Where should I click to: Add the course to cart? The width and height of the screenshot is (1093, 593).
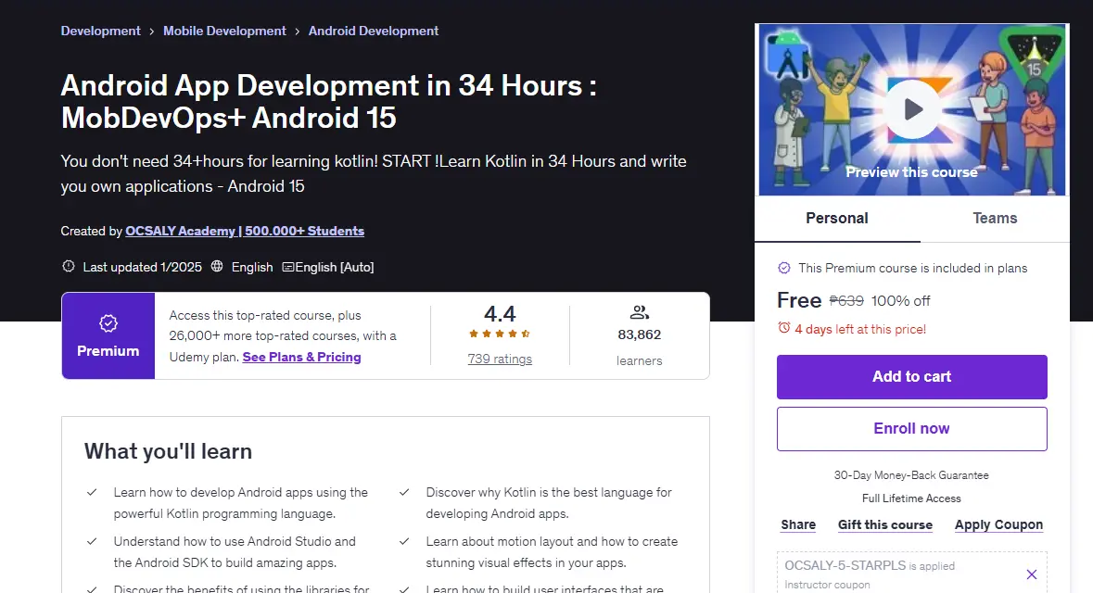912,377
